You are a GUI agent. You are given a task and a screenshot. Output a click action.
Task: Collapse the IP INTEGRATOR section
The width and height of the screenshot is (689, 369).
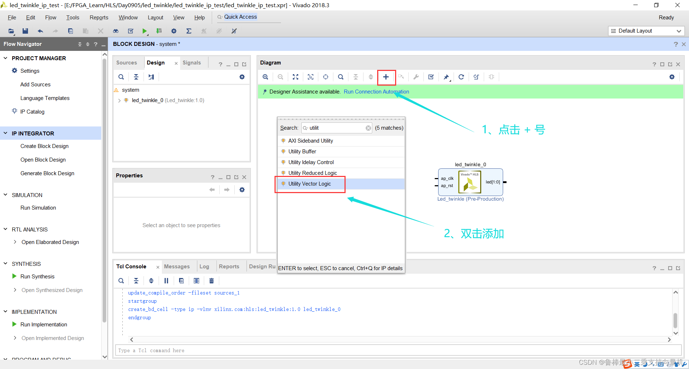pyautogui.click(x=5, y=133)
